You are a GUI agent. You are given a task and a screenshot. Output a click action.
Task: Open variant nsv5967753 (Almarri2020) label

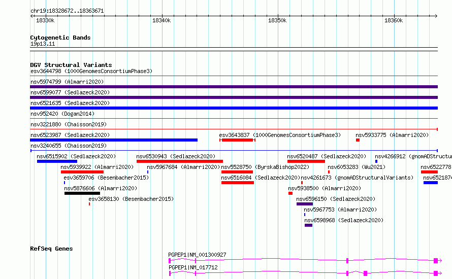(340, 210)
